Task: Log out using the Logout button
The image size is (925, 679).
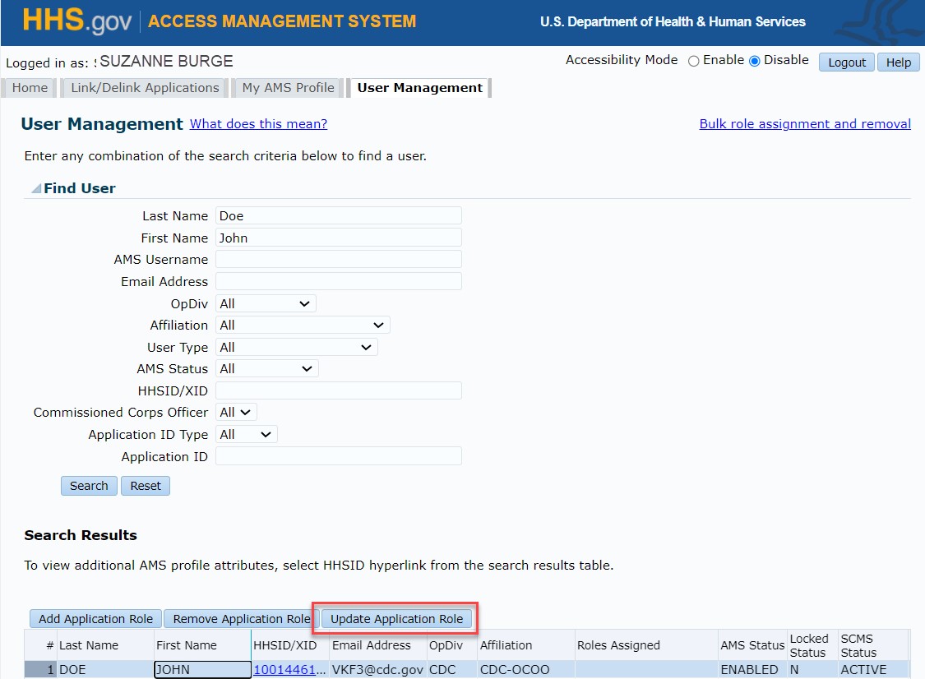Action: click(846, 62)
